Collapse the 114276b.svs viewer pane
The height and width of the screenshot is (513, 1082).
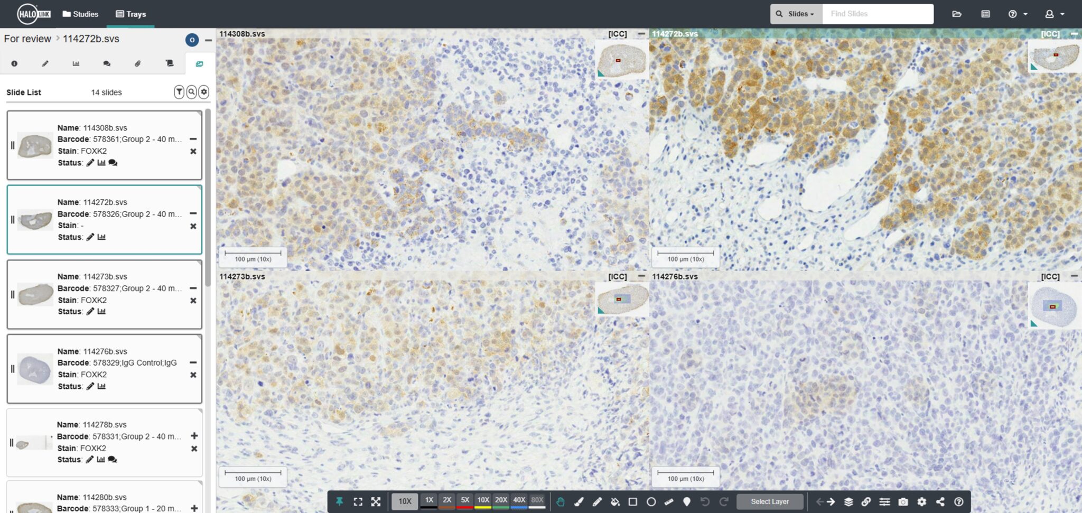[1074, 276]
